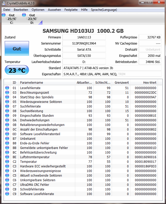Image resolution: width=166 pixels, height=204 pixels.
Task: Click the status orb for Aktuell schwebende Sektoren
Action: click(x=7, y=175)
